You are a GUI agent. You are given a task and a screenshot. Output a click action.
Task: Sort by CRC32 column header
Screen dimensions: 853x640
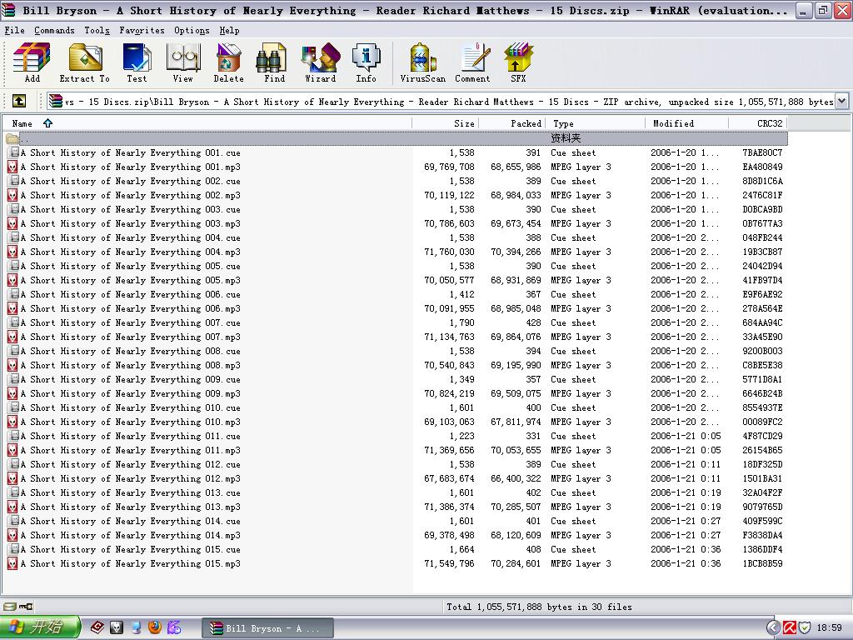click(x=758, y=123)
